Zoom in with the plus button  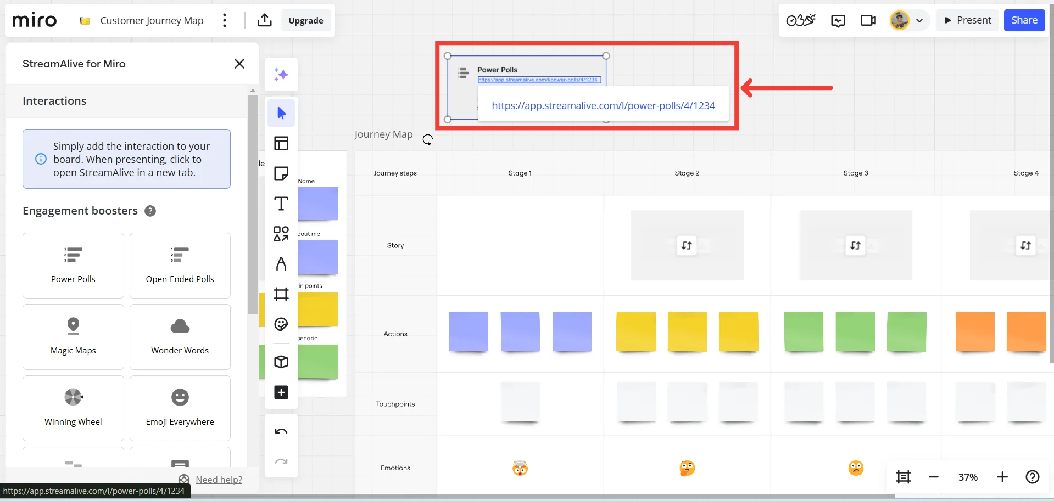click(1002, 477)
